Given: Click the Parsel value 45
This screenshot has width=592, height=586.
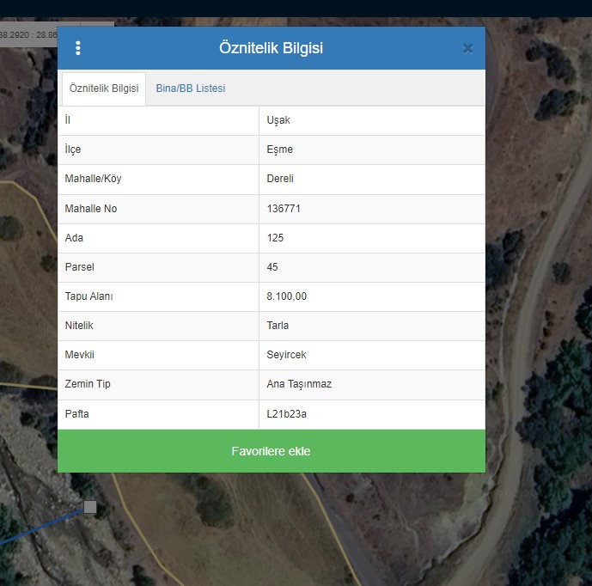Looking at the screenshot, I should pyautogui.click(x=272, y=267).
